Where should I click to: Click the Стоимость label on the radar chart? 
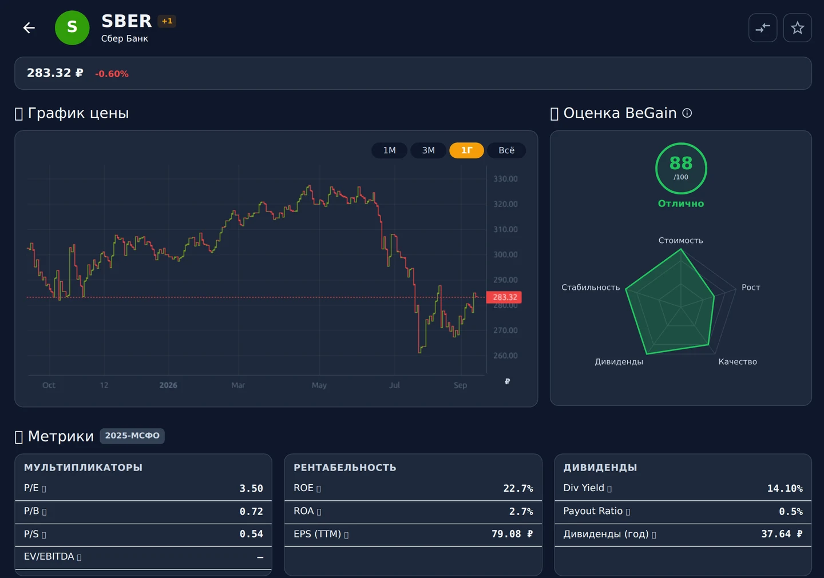(681, 241)
